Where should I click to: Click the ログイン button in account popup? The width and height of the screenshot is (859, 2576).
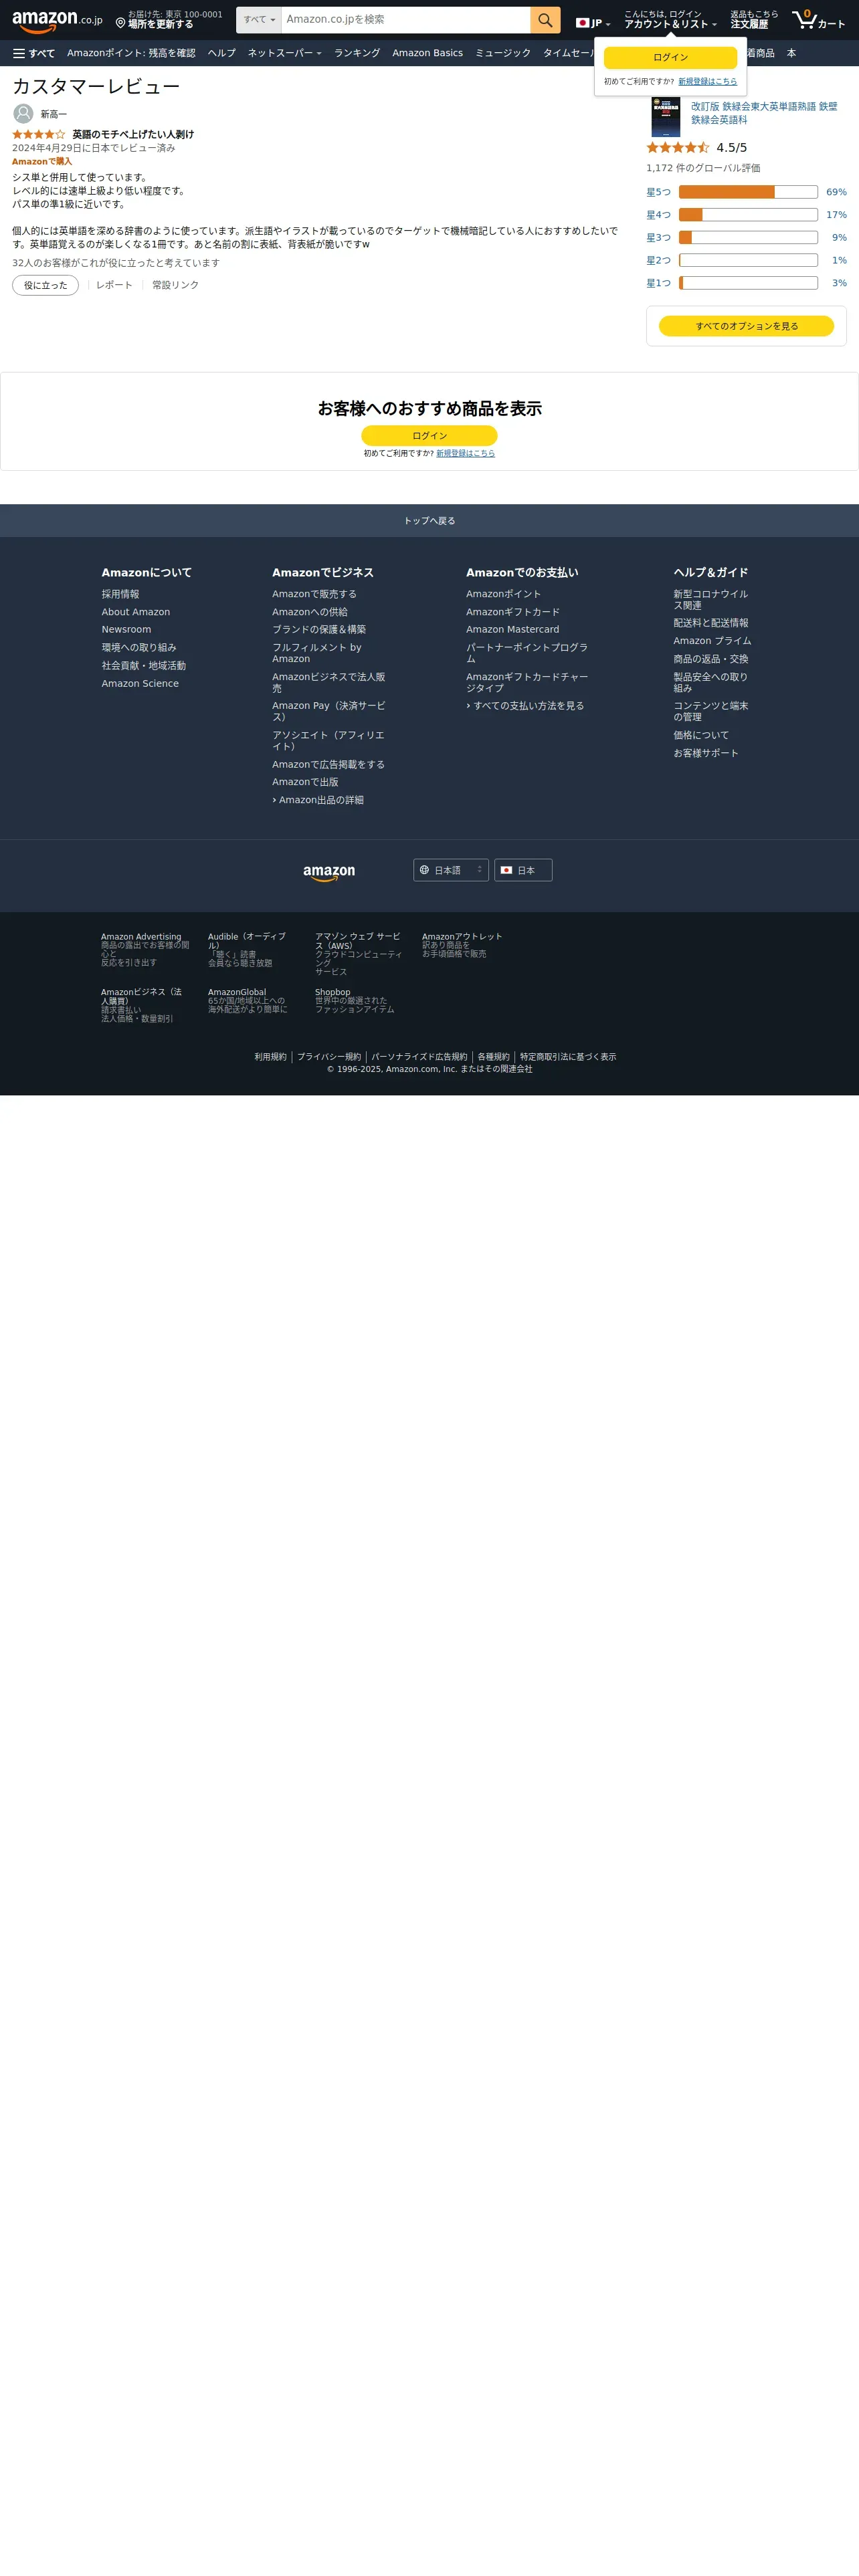pyautogui.click(x=670, y=57)
